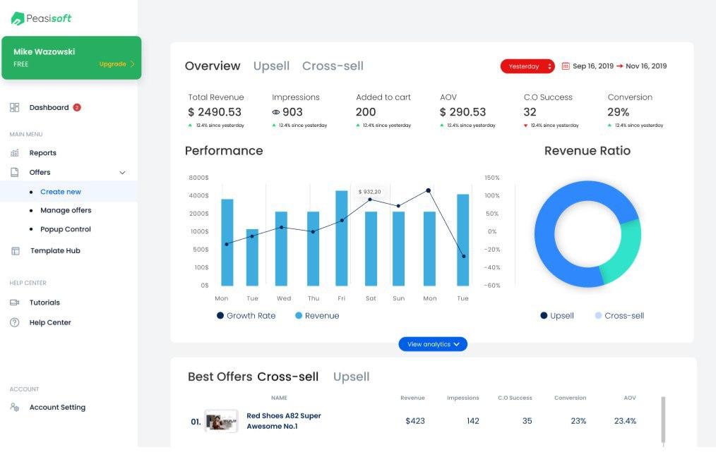This screenshot has height=457, width=716.
Task: Open the calendar date picker icon
Action: point(566,66)
